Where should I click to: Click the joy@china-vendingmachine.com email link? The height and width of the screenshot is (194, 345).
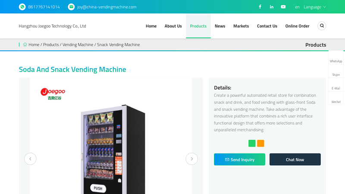point(107,7)
